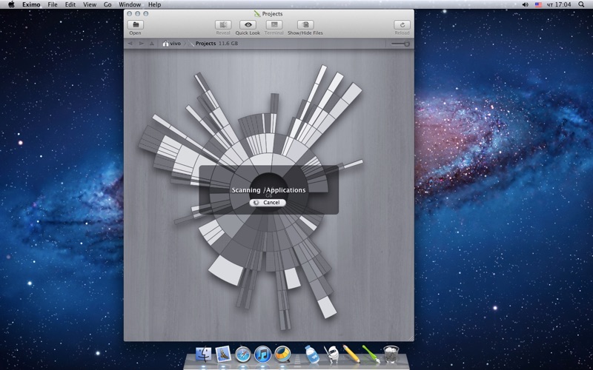The width and height of the screenshot is (593, 370).
Task: Click the large white segment at chart bottom-left
Action: [x=226, y=270]
